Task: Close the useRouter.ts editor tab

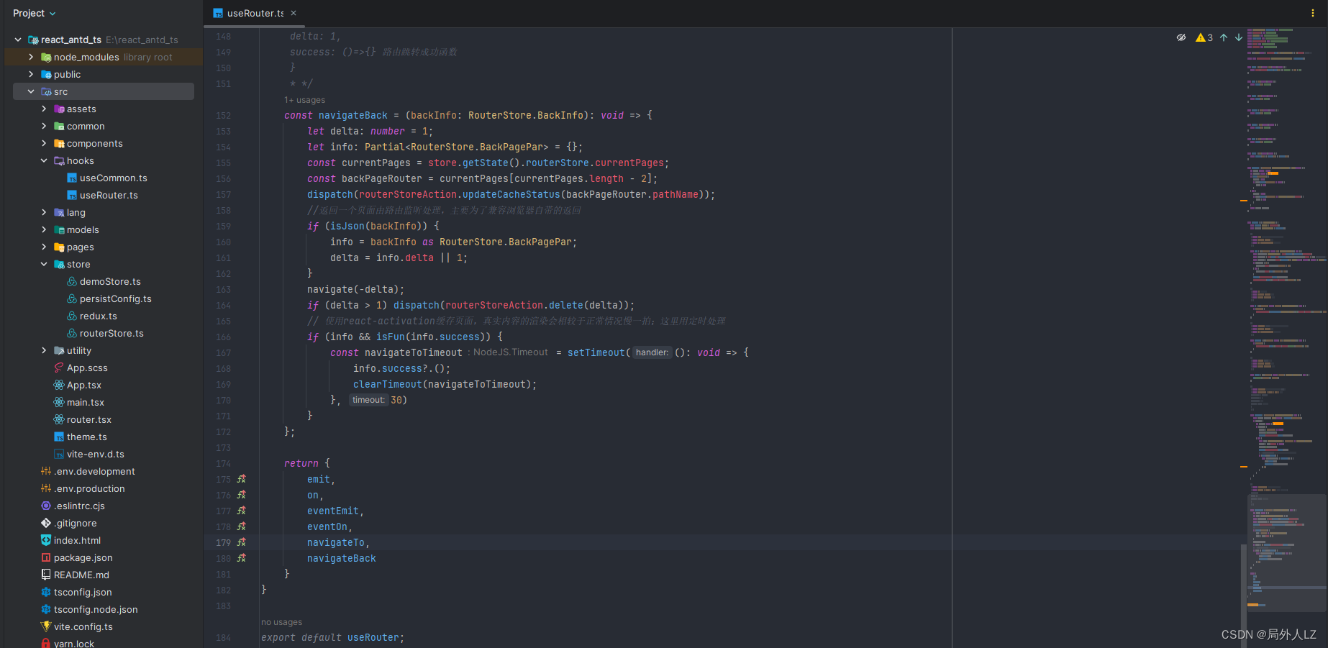Action: coord(294,13)
